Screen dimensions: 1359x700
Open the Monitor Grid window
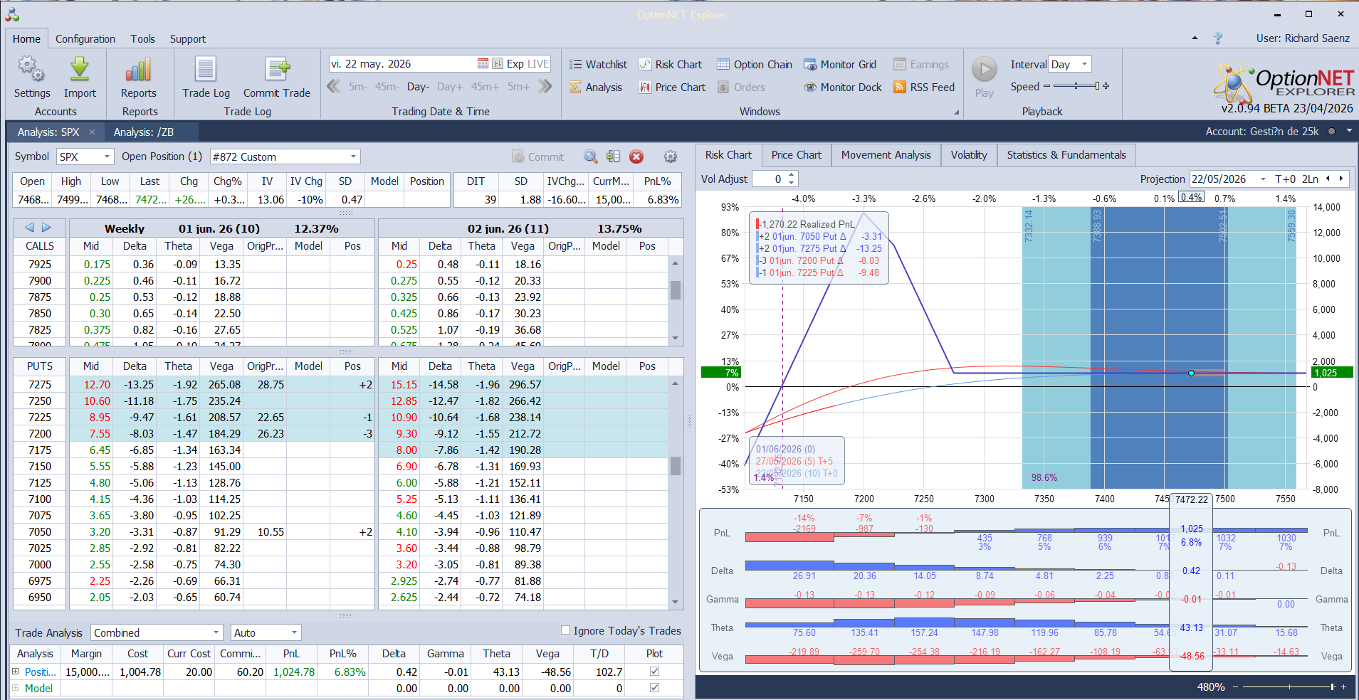point(840,65)
